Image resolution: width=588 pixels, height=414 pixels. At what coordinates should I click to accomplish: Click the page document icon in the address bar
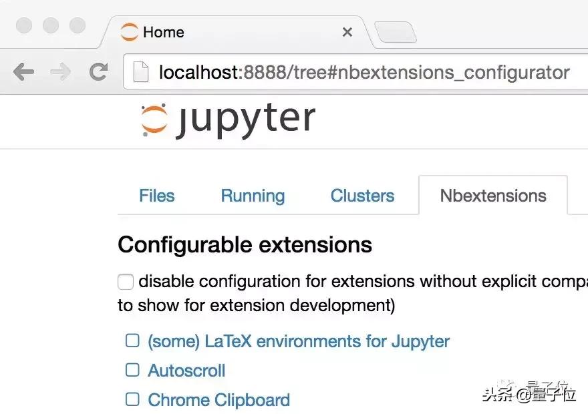[x=141, y=71]
